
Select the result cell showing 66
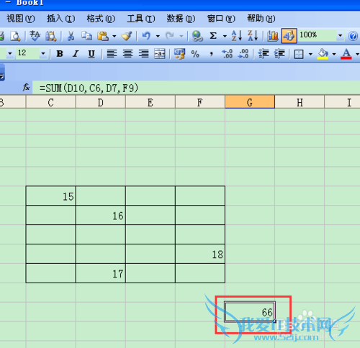pyautogui.click(x=250, y=311)
